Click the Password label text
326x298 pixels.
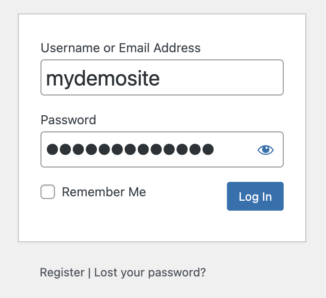coord(68,120)
